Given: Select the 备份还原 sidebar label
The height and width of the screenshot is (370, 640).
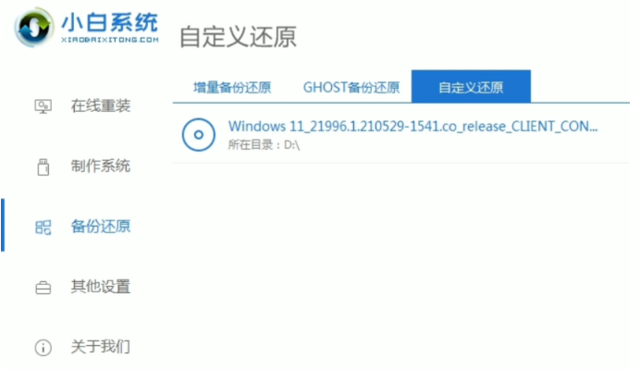Looking at the screenshot, I should tap(101, 227).
